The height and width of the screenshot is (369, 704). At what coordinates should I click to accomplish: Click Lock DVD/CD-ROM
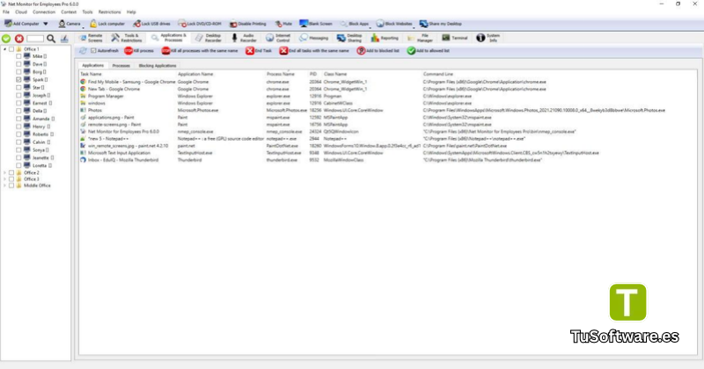tap(200, 24)
